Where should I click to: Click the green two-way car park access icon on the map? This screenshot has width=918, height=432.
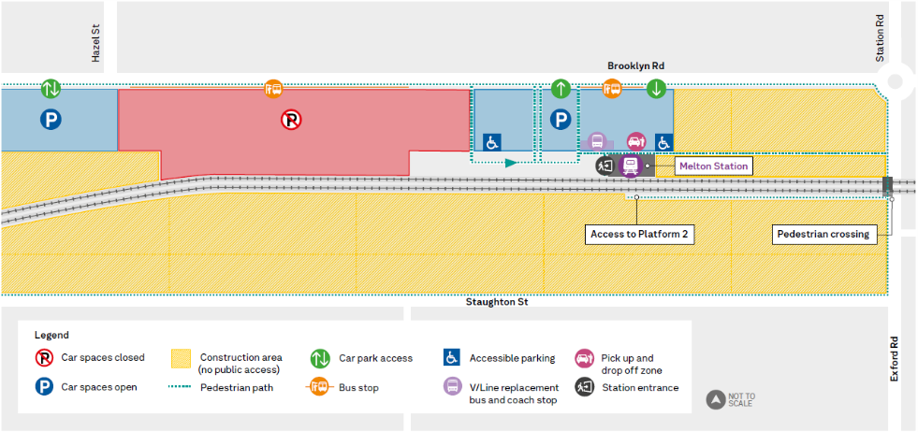51,89
